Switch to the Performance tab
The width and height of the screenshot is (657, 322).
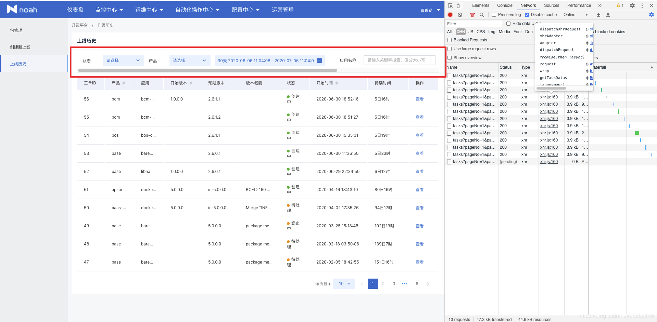579,5
